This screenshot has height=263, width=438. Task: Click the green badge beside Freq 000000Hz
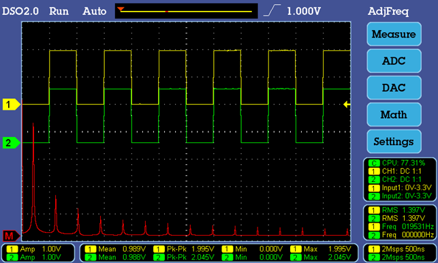tap(374, 235)
